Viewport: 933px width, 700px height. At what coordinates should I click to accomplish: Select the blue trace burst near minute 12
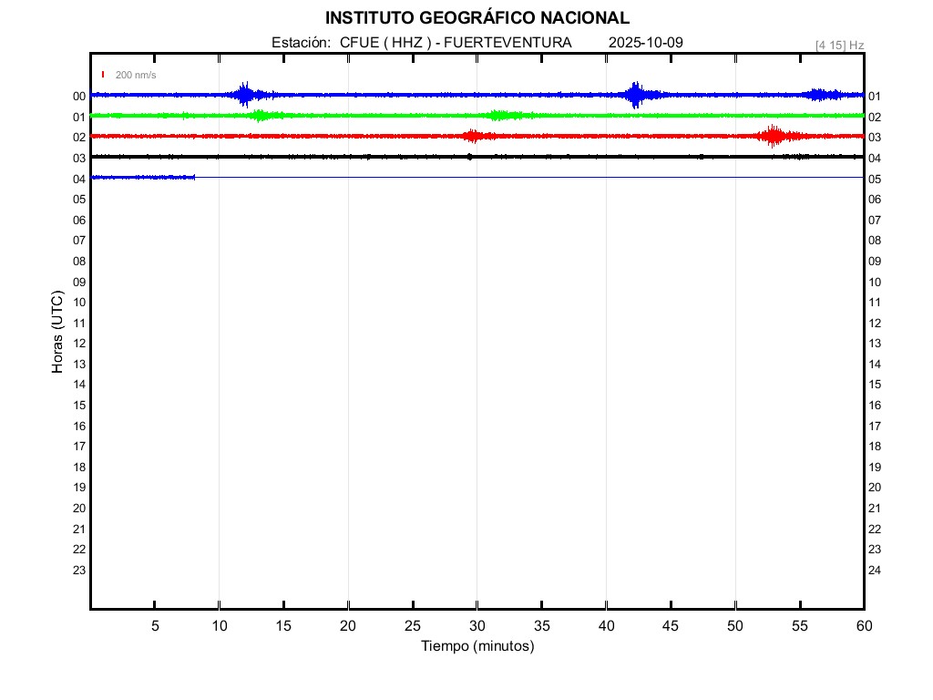(x=244, y=95)
